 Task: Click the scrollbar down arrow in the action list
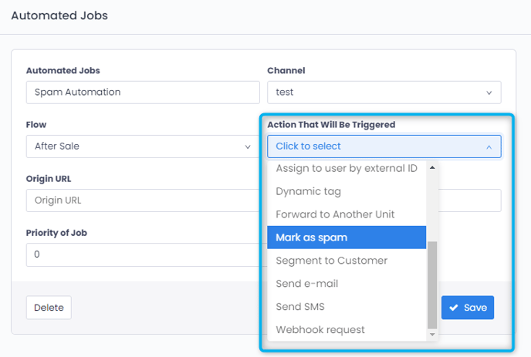tap(432, 335)
